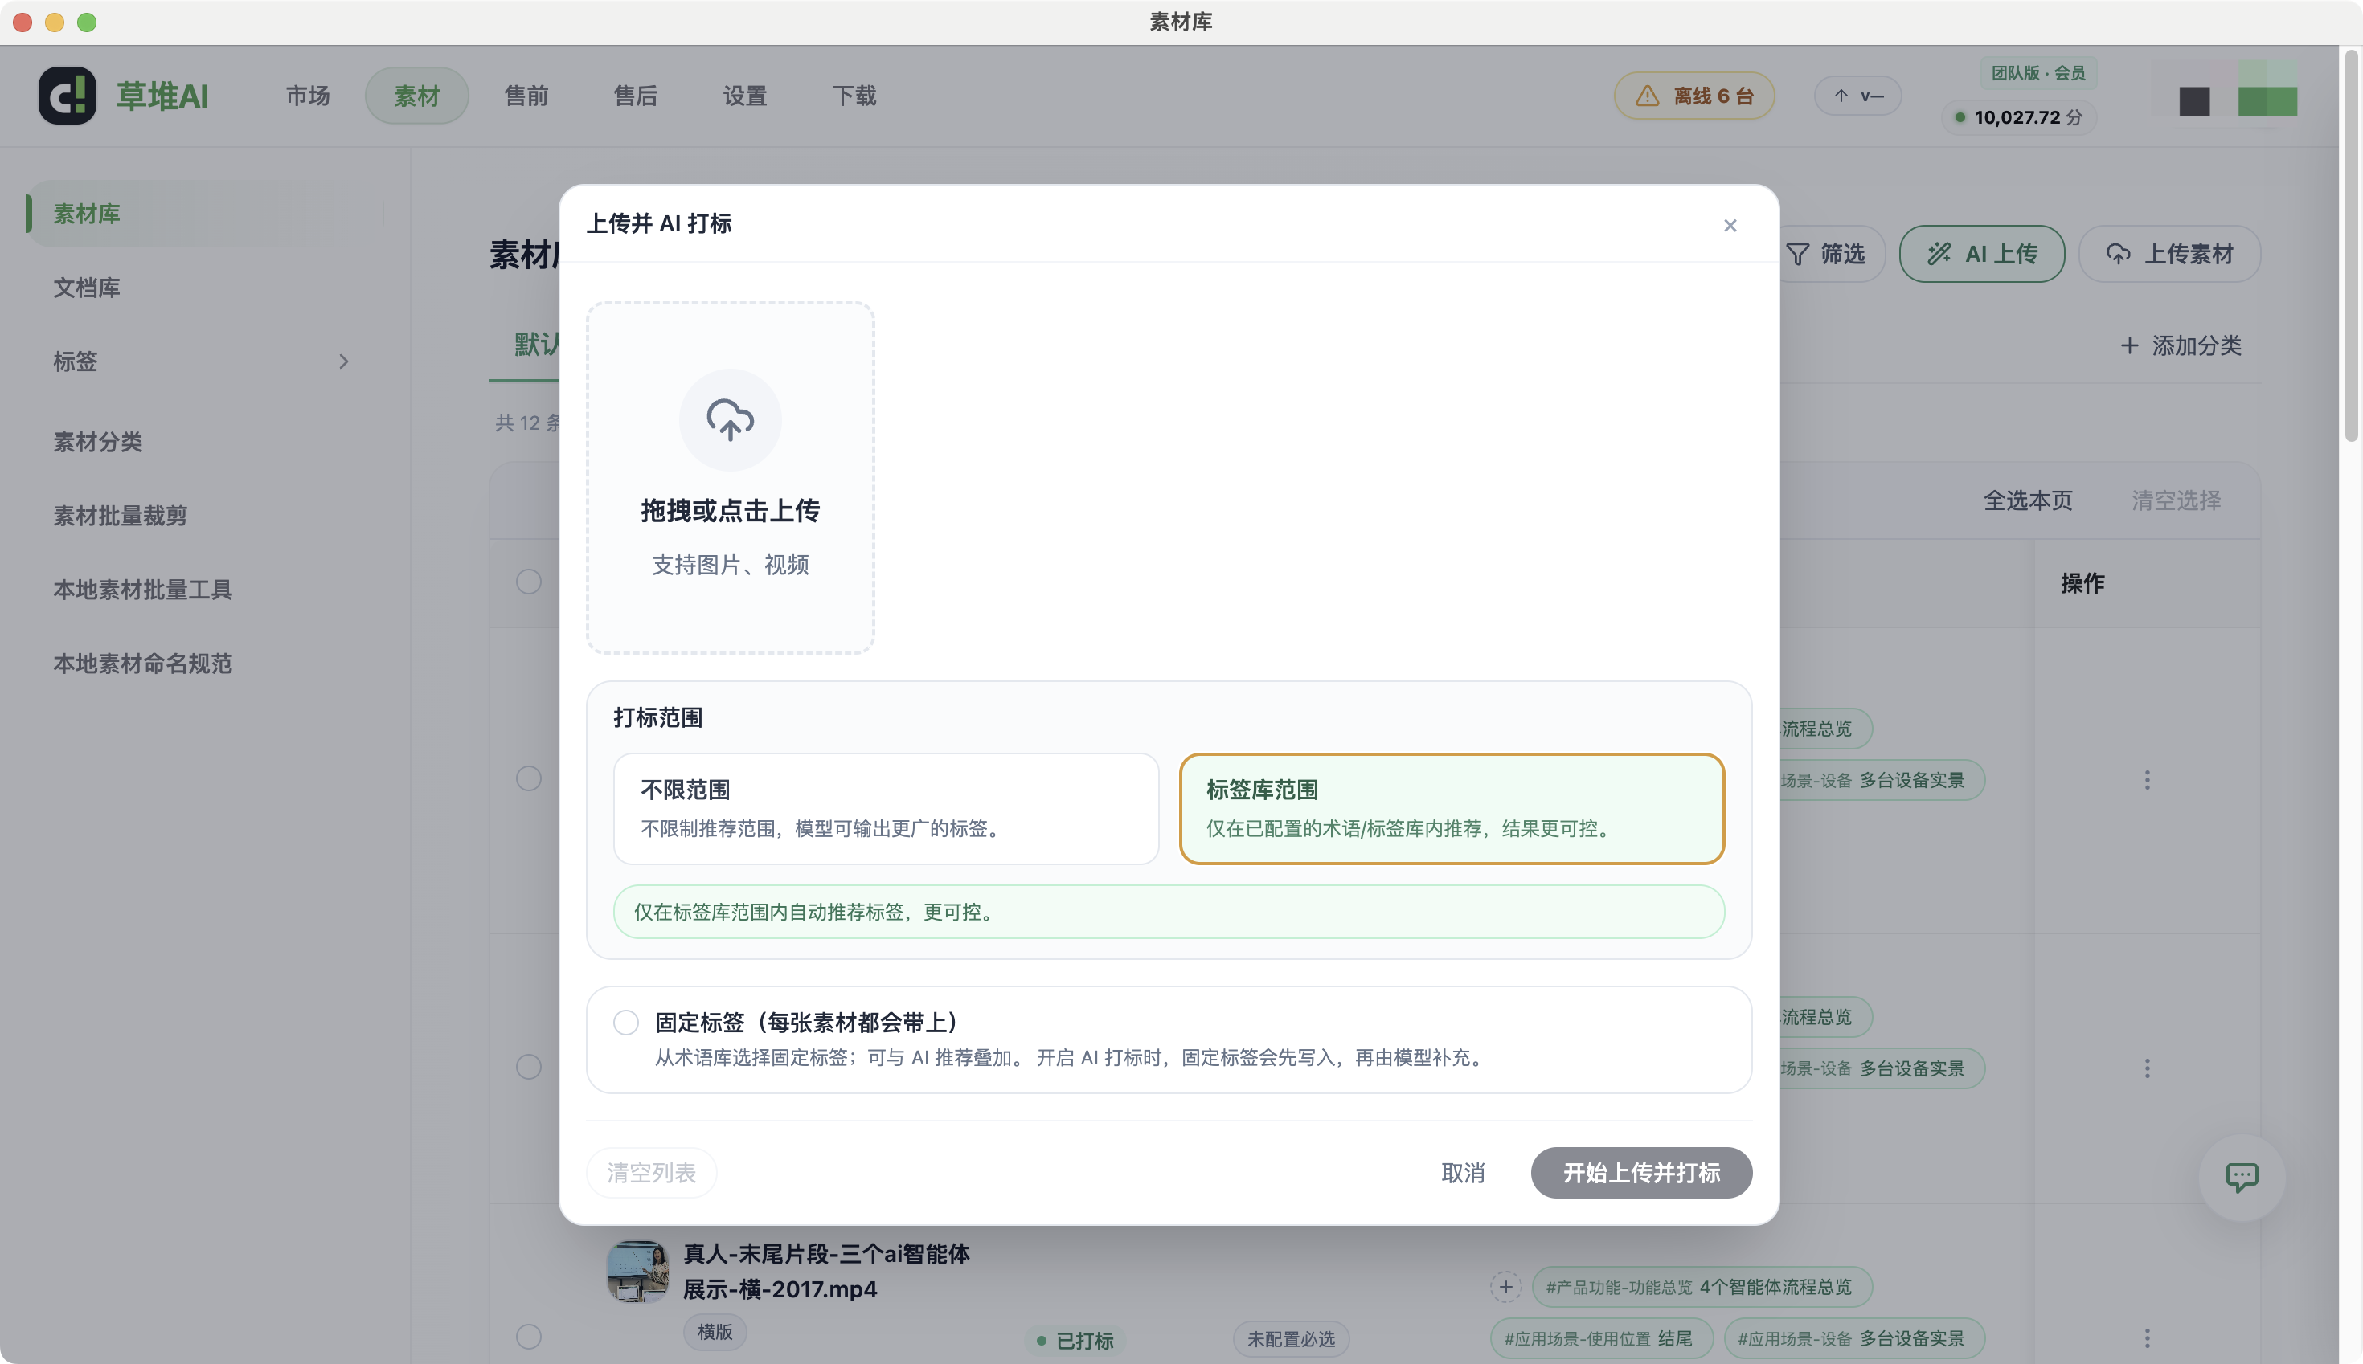Click the plus icon to add tag in last row

tap(1505, 1287)
